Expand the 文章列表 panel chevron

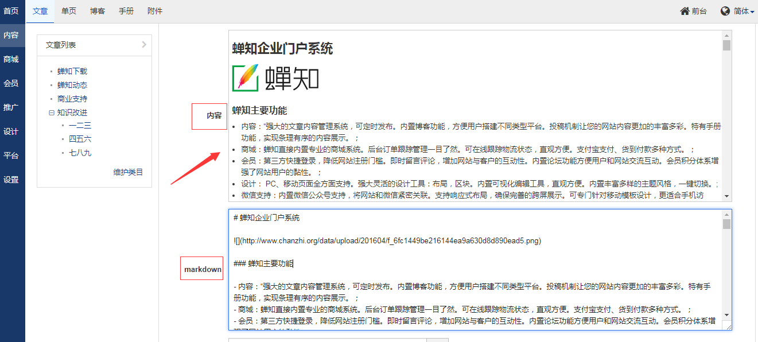coord(144,44)
